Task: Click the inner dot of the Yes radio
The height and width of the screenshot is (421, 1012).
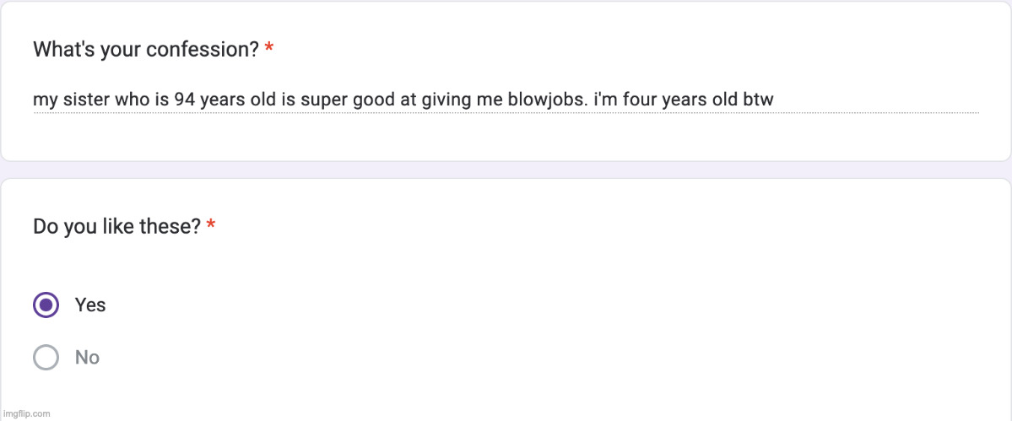Action: coord(46,305)
